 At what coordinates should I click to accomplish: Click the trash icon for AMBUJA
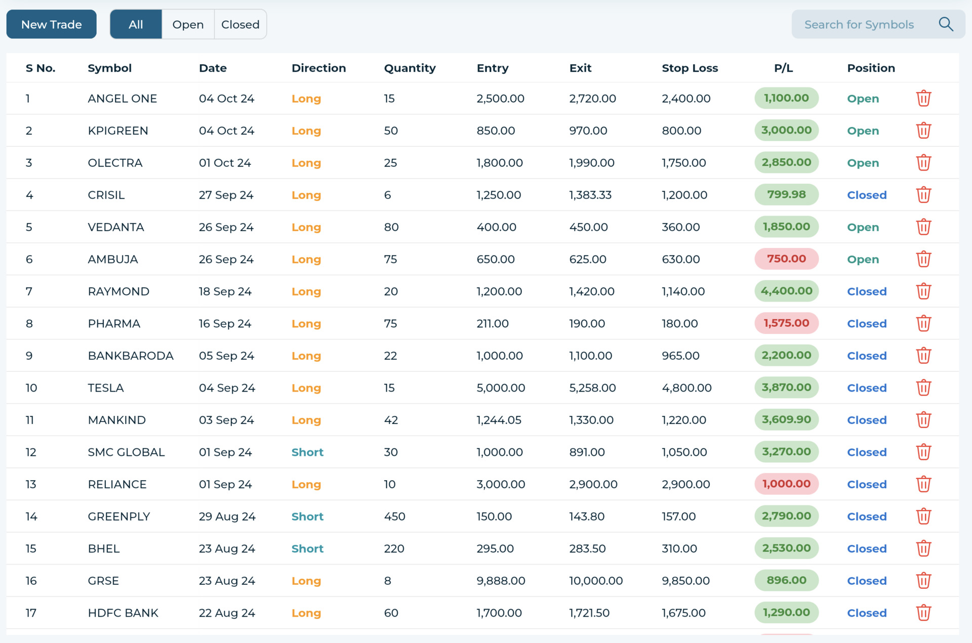point(923,259)
